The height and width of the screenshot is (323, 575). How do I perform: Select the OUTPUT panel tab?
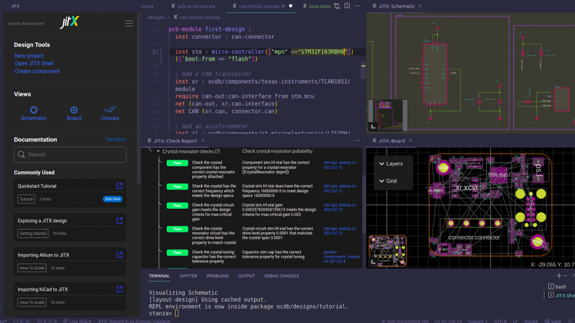(247, 276)
